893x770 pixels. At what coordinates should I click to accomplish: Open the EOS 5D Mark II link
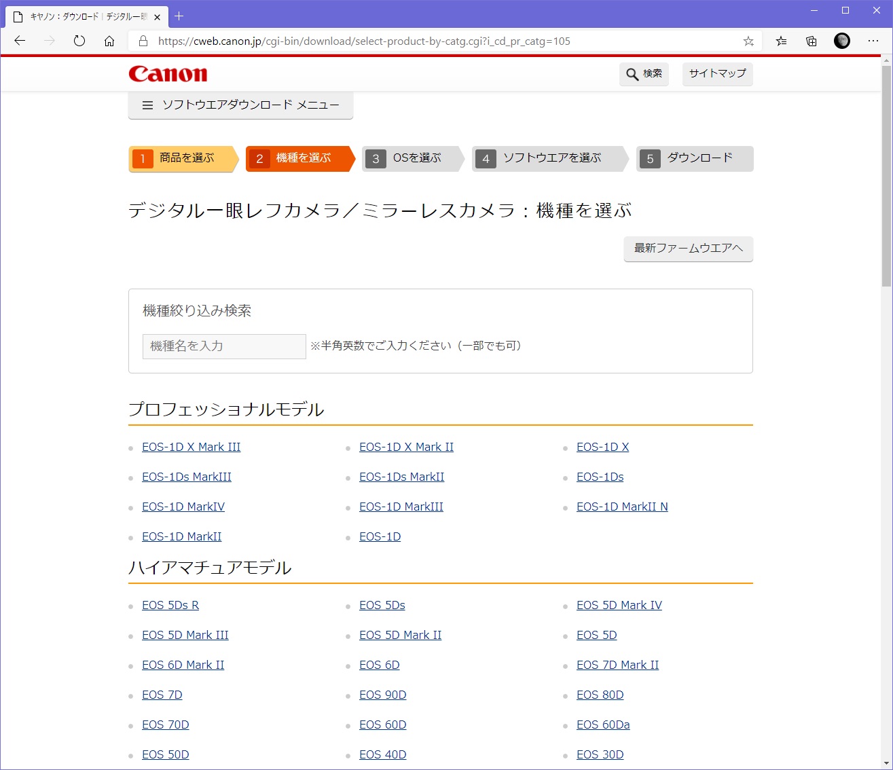[x=400, y=635]
